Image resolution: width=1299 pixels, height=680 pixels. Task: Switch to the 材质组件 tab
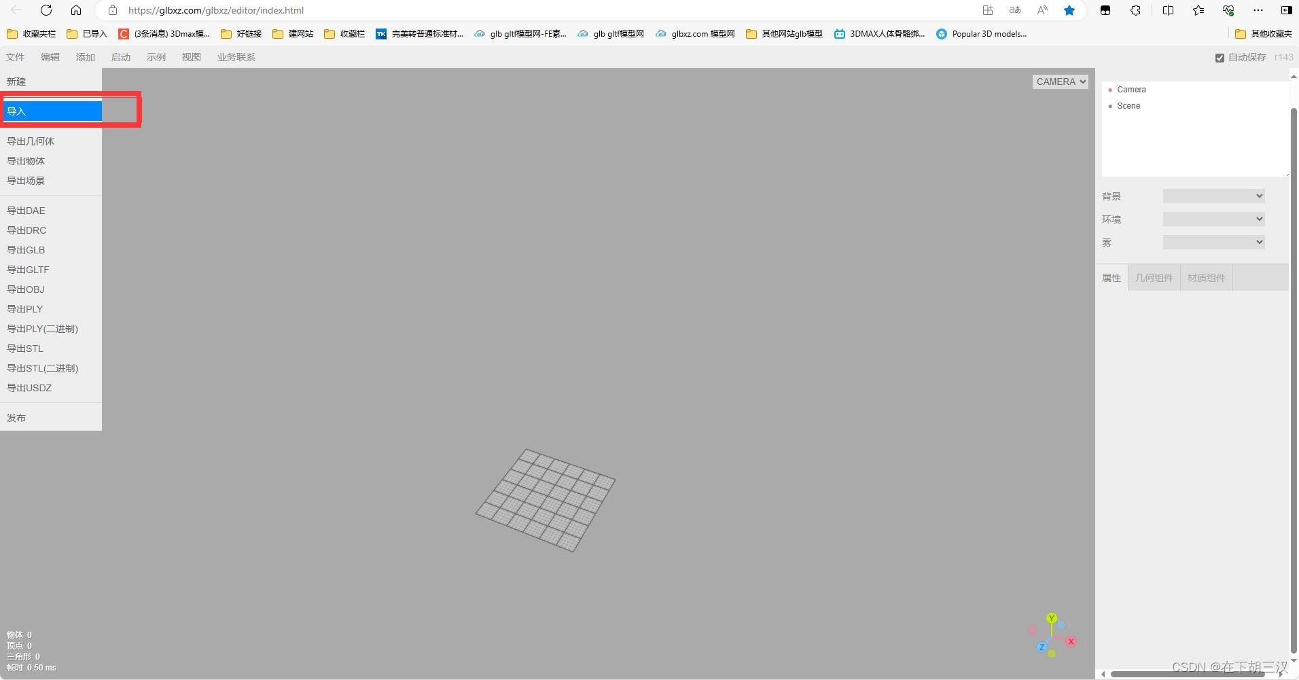[1207, 278]
